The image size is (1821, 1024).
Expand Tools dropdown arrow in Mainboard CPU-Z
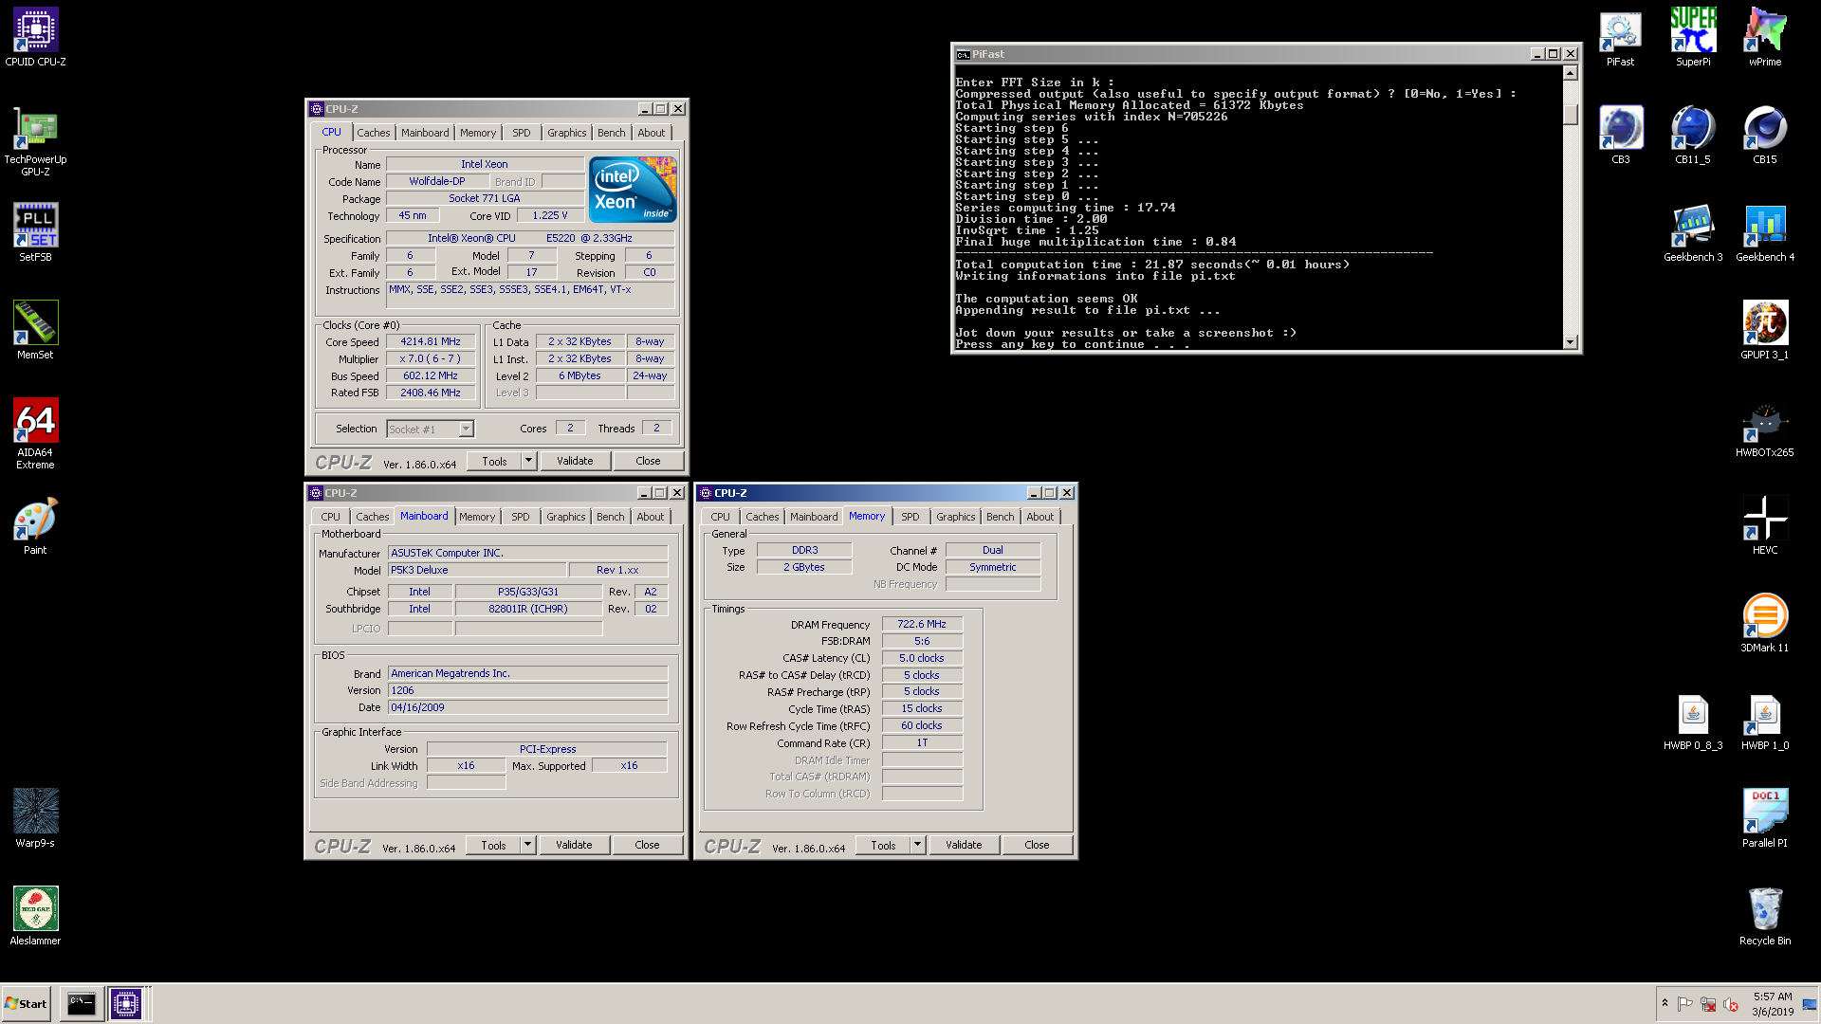[x=528, y=845]
